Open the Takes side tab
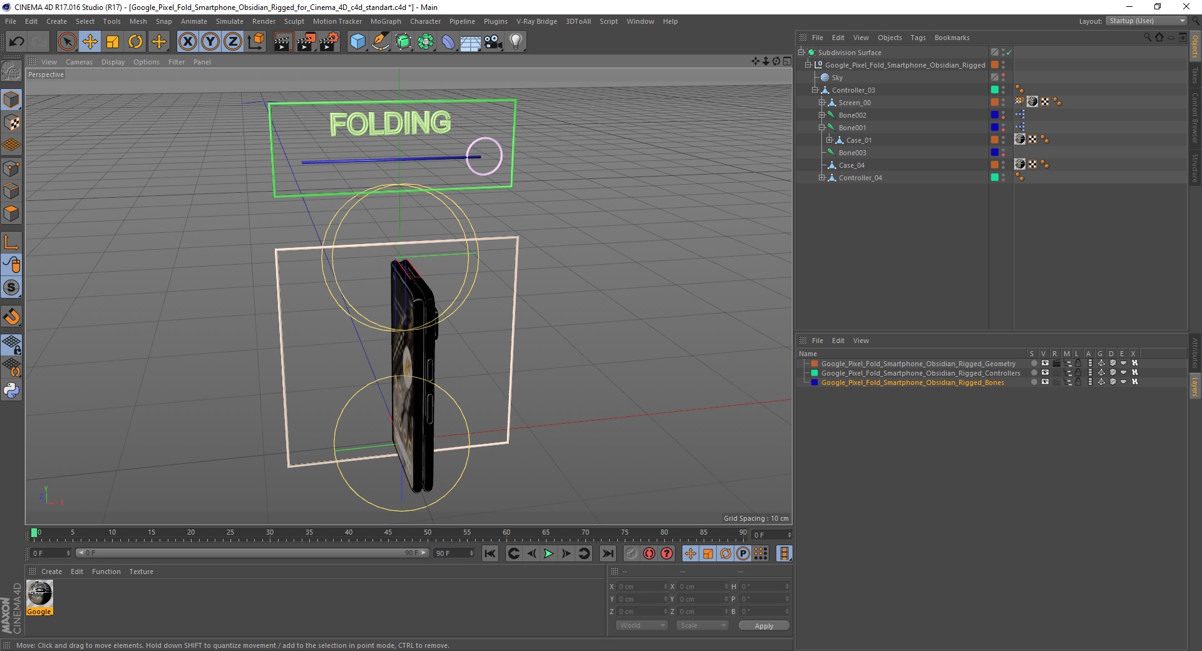This screenshot has height=651, width=1202. (x=1194, y=76)
